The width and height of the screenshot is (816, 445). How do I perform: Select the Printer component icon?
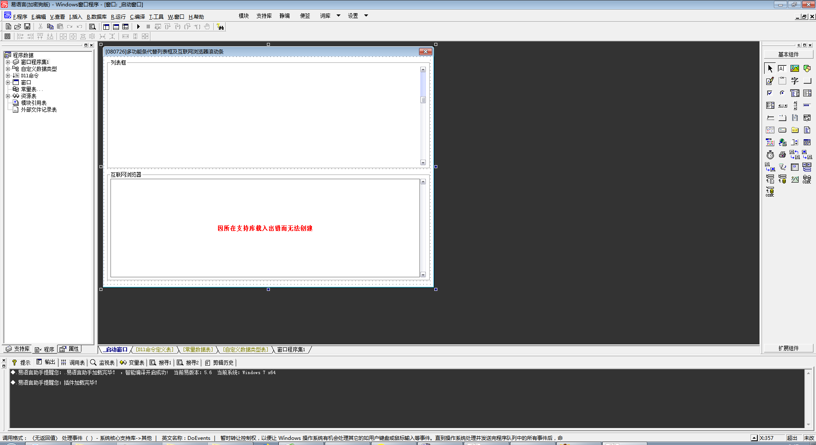[782, 155]
